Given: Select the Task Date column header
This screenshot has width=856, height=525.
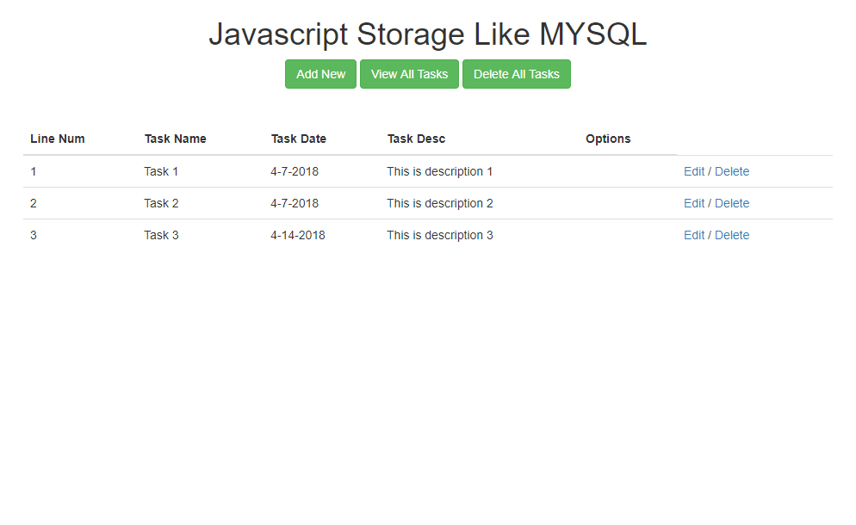Looking at the screenshot, I should tap(299, 139).
